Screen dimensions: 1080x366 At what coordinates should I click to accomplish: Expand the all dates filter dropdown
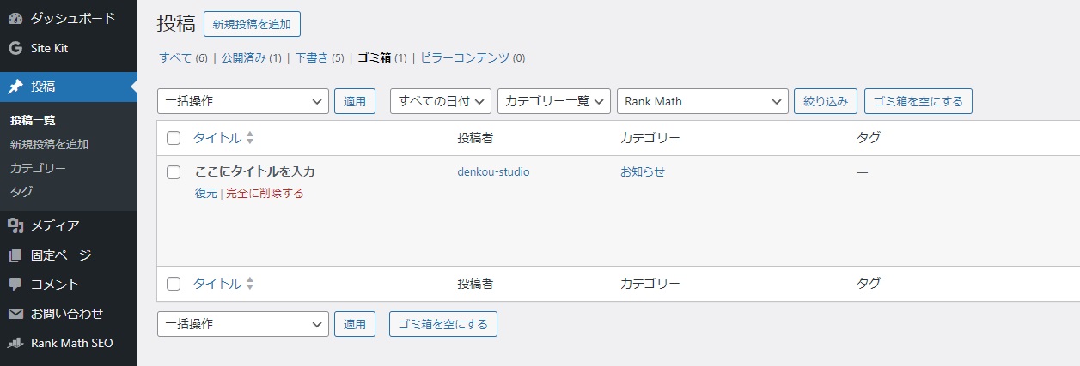(440, 101)
